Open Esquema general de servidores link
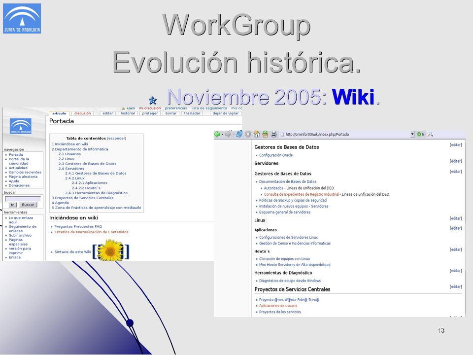Viewport: 473px width, 355px height. 284,212
